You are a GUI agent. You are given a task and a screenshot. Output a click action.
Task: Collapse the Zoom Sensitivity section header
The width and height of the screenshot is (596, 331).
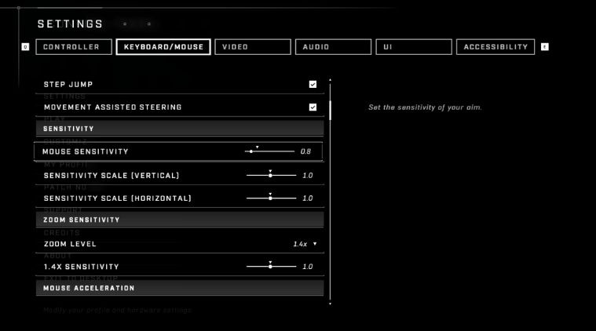[179, 220]
